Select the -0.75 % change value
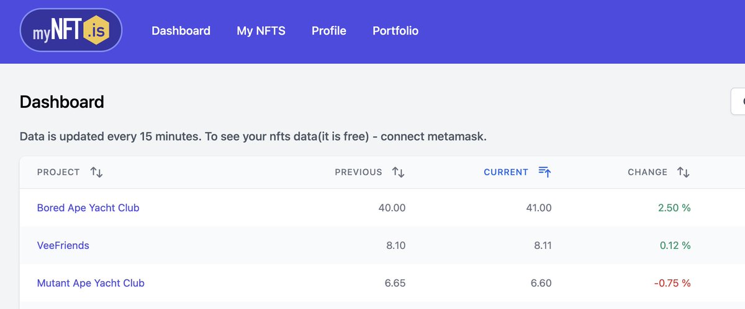 click(x=672, y=283)
